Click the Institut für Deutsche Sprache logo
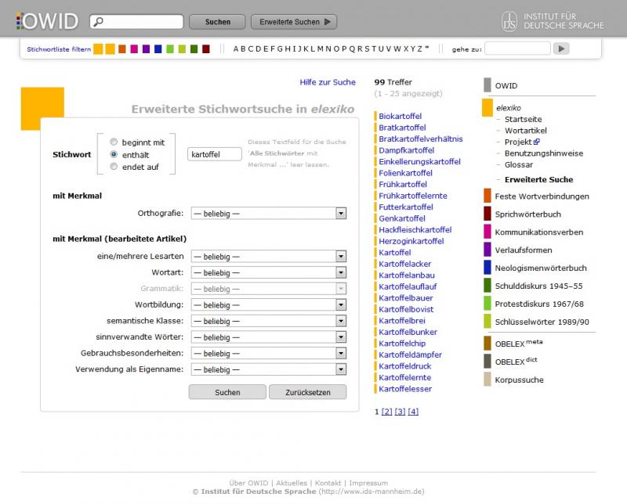The width and height of the screenshot is (627, 504). (x=553, y=21)
